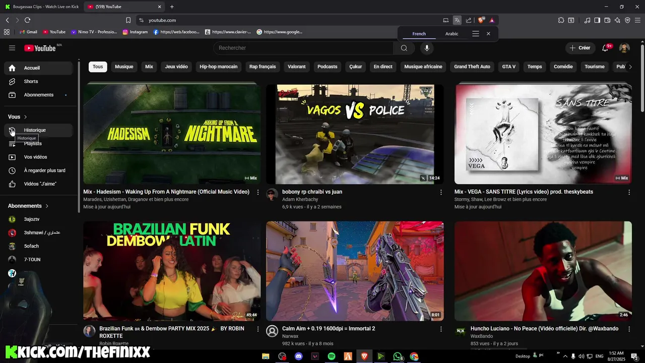Open the browser playlist music note icon
Image resolution: width=645 pixels, height=363 pixels.
coord(587,20)
